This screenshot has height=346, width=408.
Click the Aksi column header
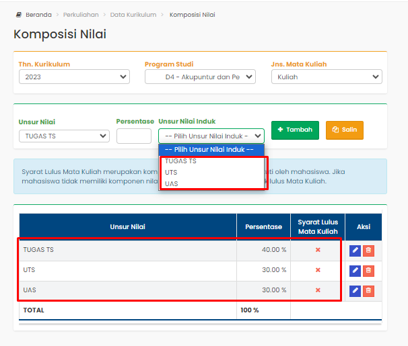coord(364,227)
